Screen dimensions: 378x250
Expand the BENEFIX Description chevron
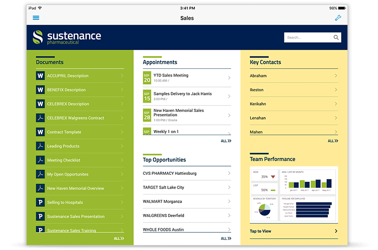coord(122,90)
